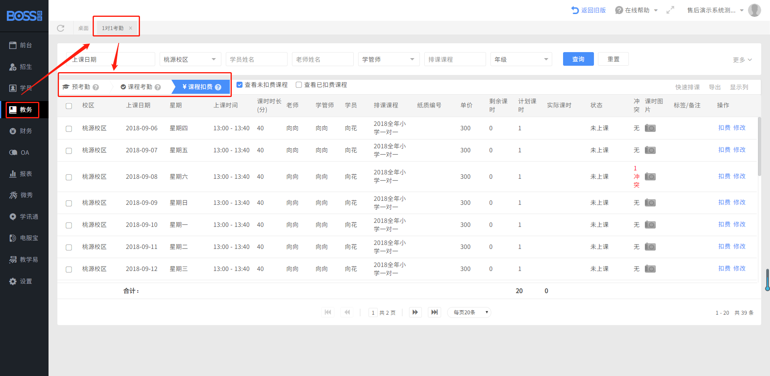Click the 快速排课 link
Screen dimensions: 770x376
(687, 87)
